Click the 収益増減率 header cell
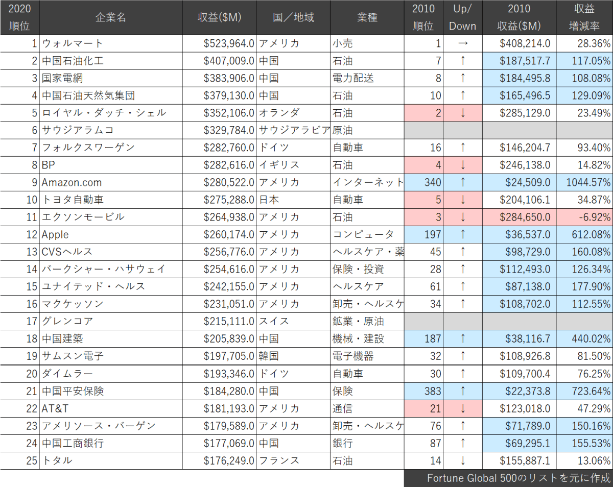Screen dimensions: 613x487 pos(584,17)
